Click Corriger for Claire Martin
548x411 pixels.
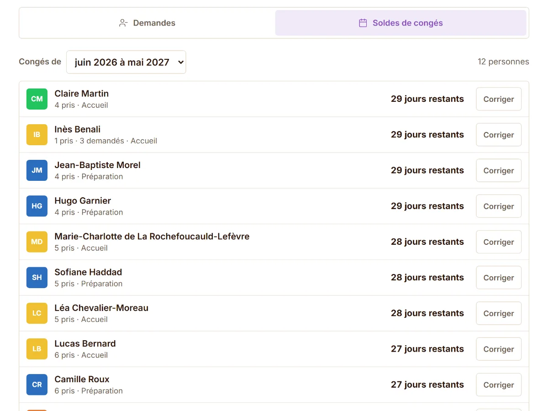coord(499,99)
